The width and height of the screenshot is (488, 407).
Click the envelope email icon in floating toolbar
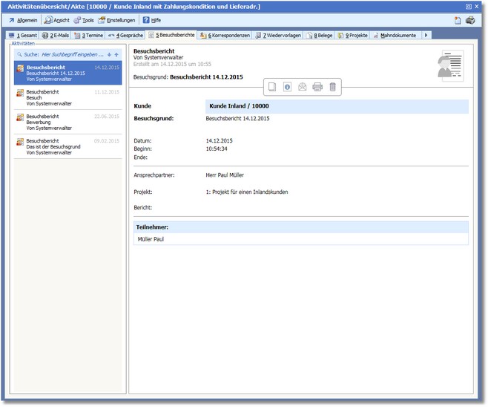[303, 87]
